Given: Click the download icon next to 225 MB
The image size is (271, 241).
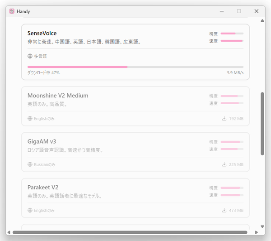Looking at the screenshot, I should (x=224, y=164).
